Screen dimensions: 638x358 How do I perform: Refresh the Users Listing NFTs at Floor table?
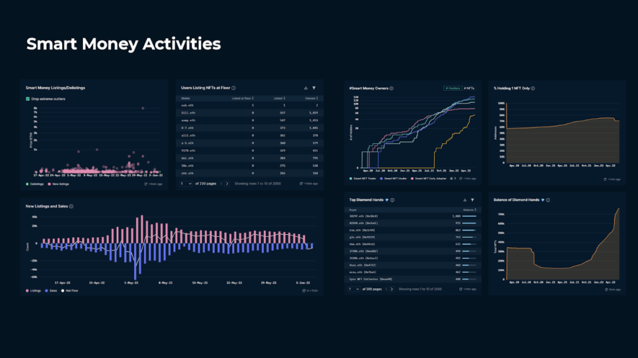tap(301, 184)
